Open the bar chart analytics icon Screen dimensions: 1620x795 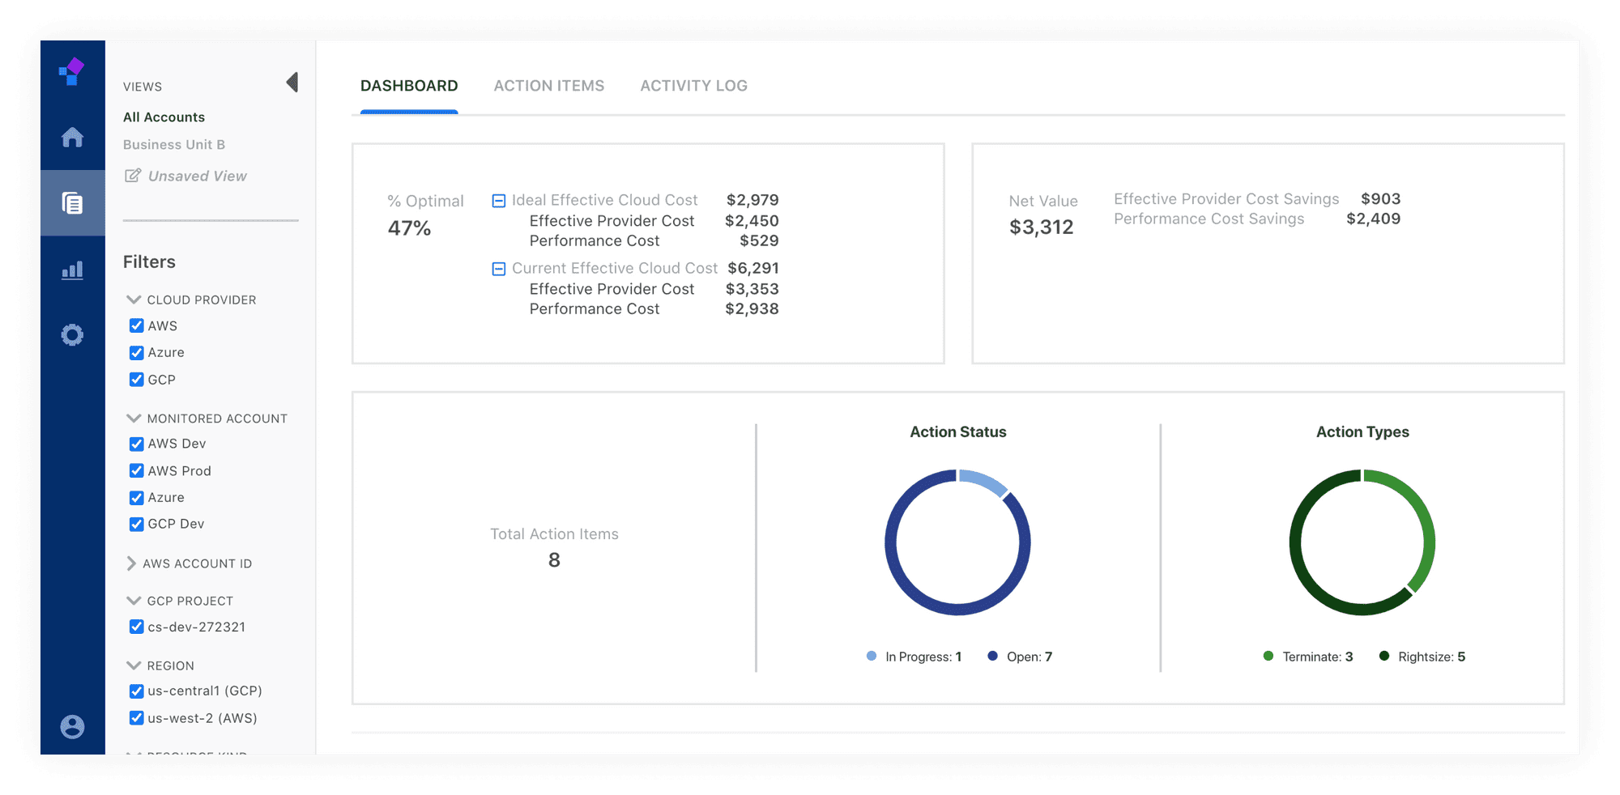click(x=72, y=270)
